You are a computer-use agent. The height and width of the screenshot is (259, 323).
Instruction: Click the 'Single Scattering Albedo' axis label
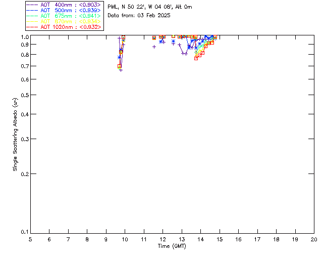pos(15,135)
